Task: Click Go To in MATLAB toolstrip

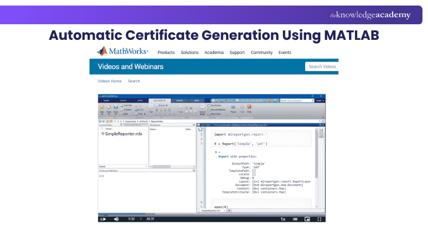Action: [x=139, y=109]
